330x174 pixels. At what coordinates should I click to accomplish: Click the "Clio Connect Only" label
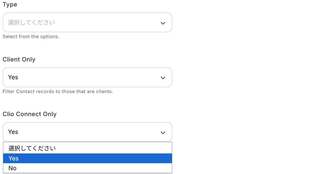pyautogui.click(x=30, y=114)
